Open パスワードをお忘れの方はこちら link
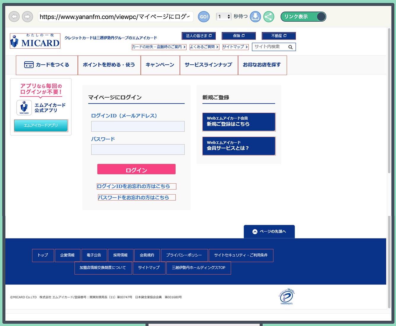Viewport: 396px width, 326px height. (137, 198)
